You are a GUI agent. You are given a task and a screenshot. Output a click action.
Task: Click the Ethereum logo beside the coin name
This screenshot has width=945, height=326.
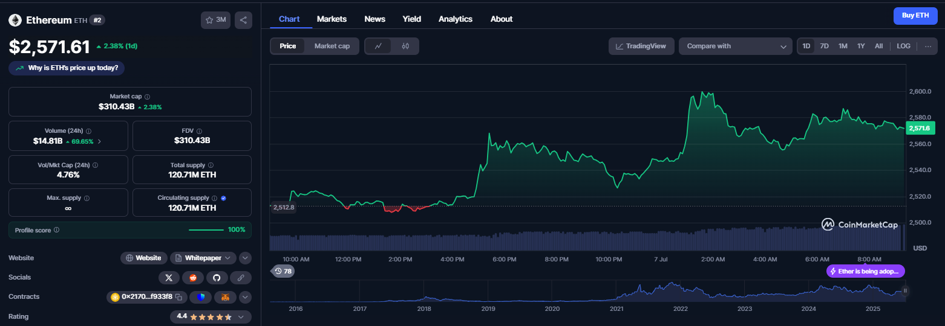(x=15, y=20)
